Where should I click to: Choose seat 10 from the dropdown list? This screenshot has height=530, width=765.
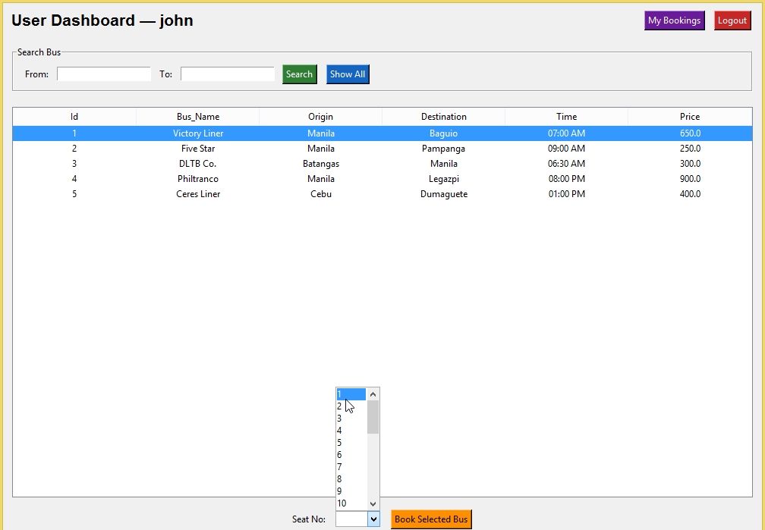pyautogui.click(x=351, y=503)
